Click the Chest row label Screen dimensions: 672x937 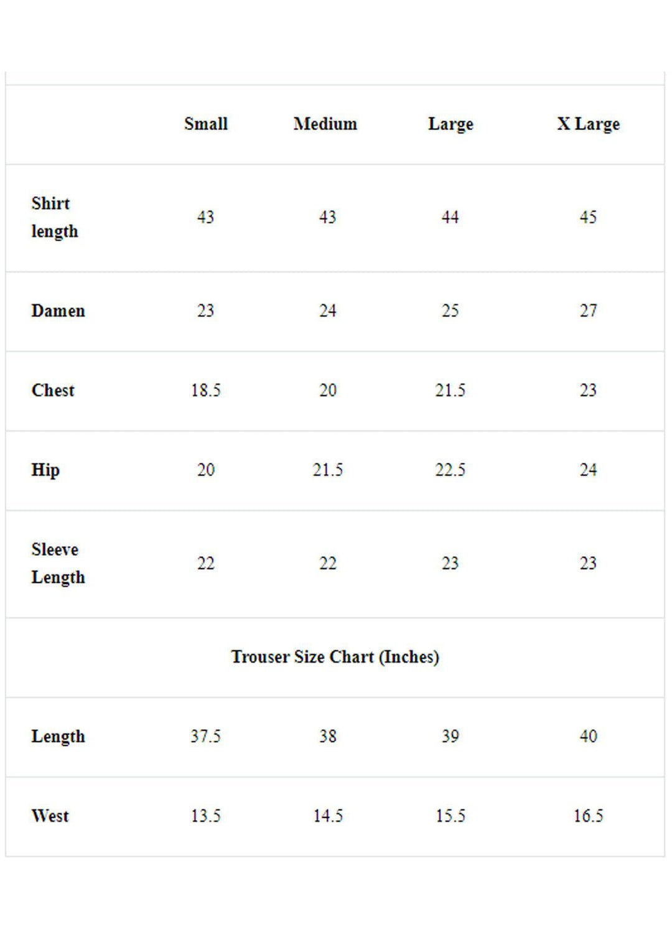[x=53, y=390]
